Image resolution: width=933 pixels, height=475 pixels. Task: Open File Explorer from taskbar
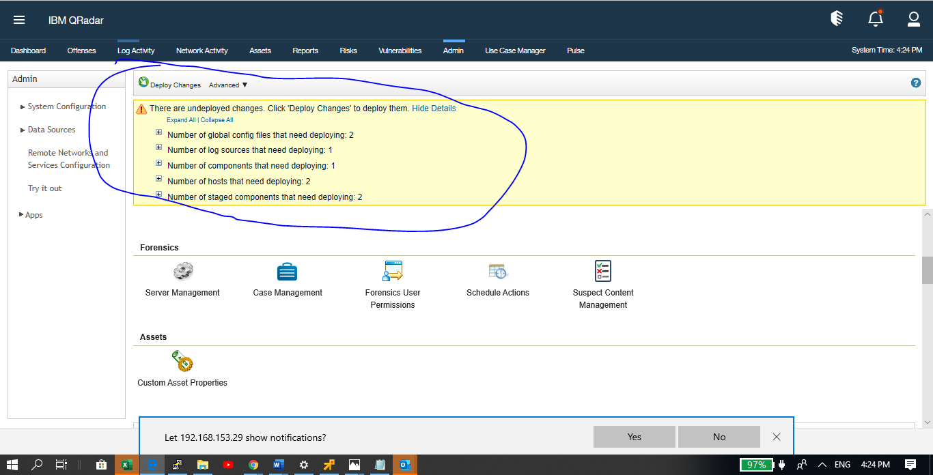click(x=203, y=465)
